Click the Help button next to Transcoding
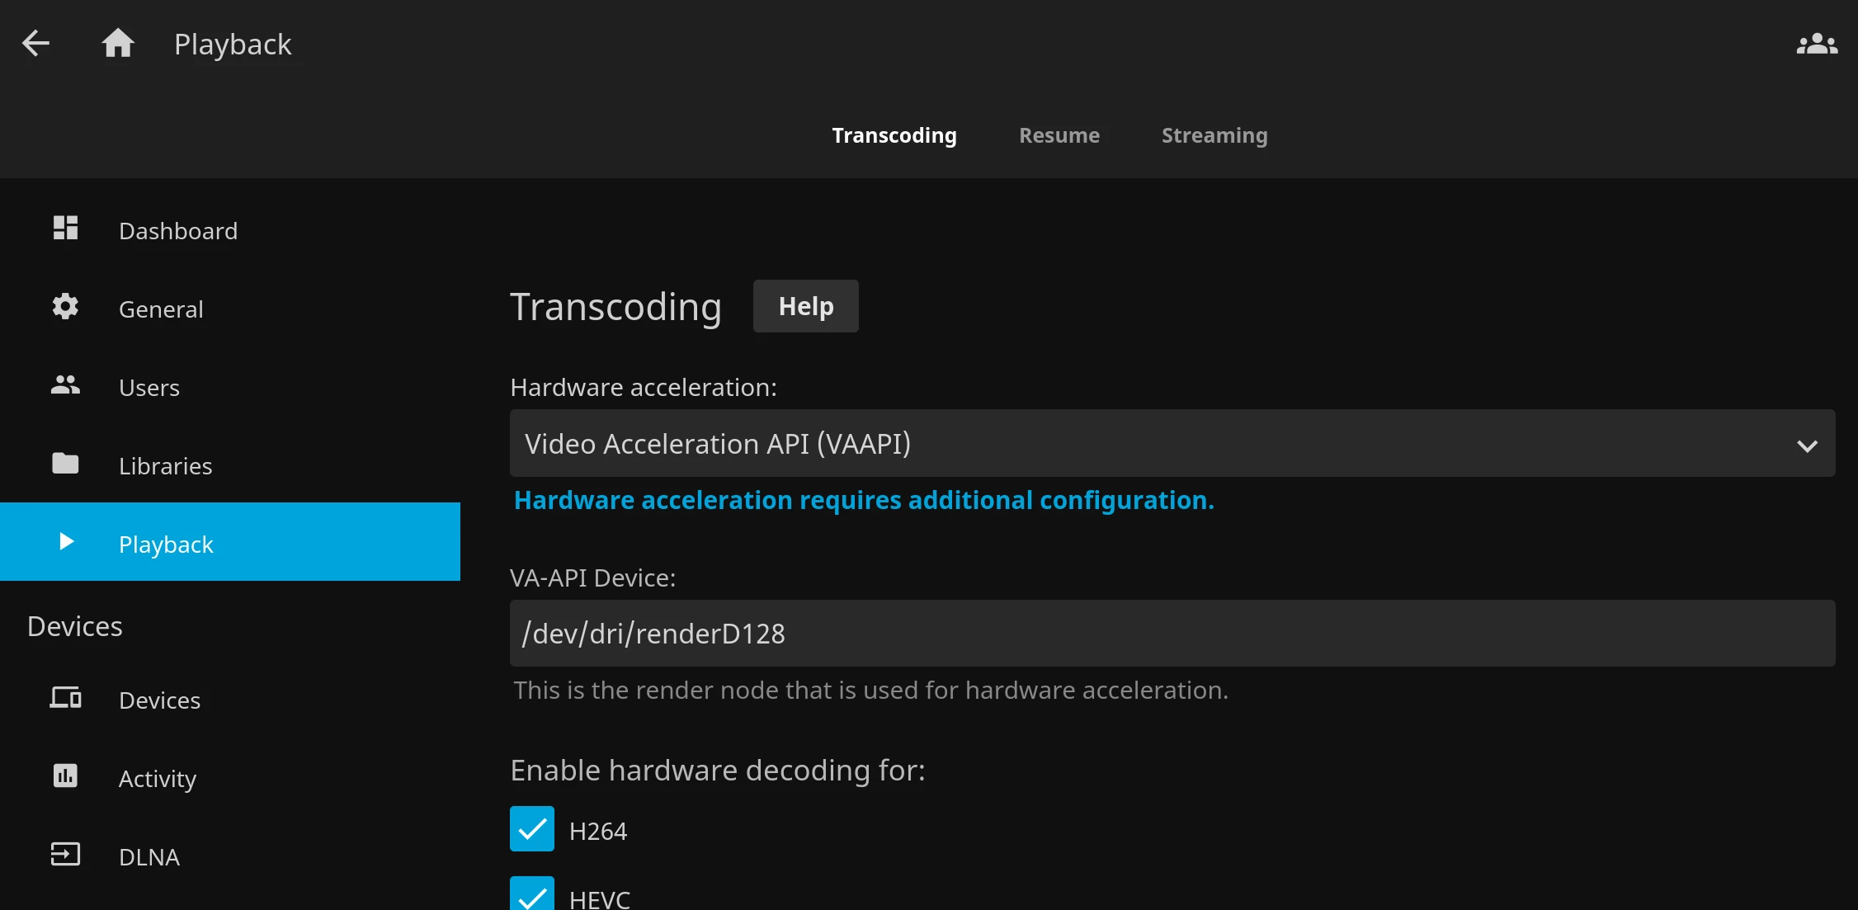The image size is (1858, 910). [805, 305]
